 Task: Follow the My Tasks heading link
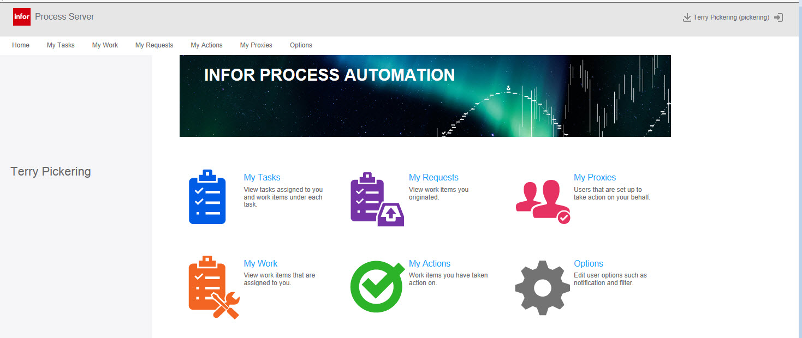262,178
